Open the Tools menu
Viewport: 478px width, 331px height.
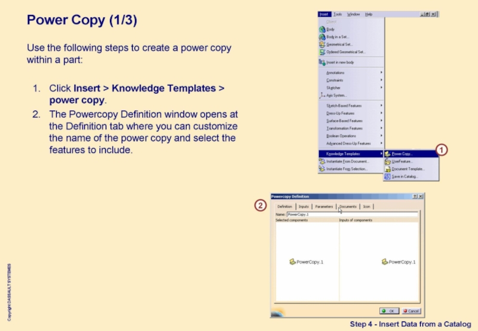(338, 14)
